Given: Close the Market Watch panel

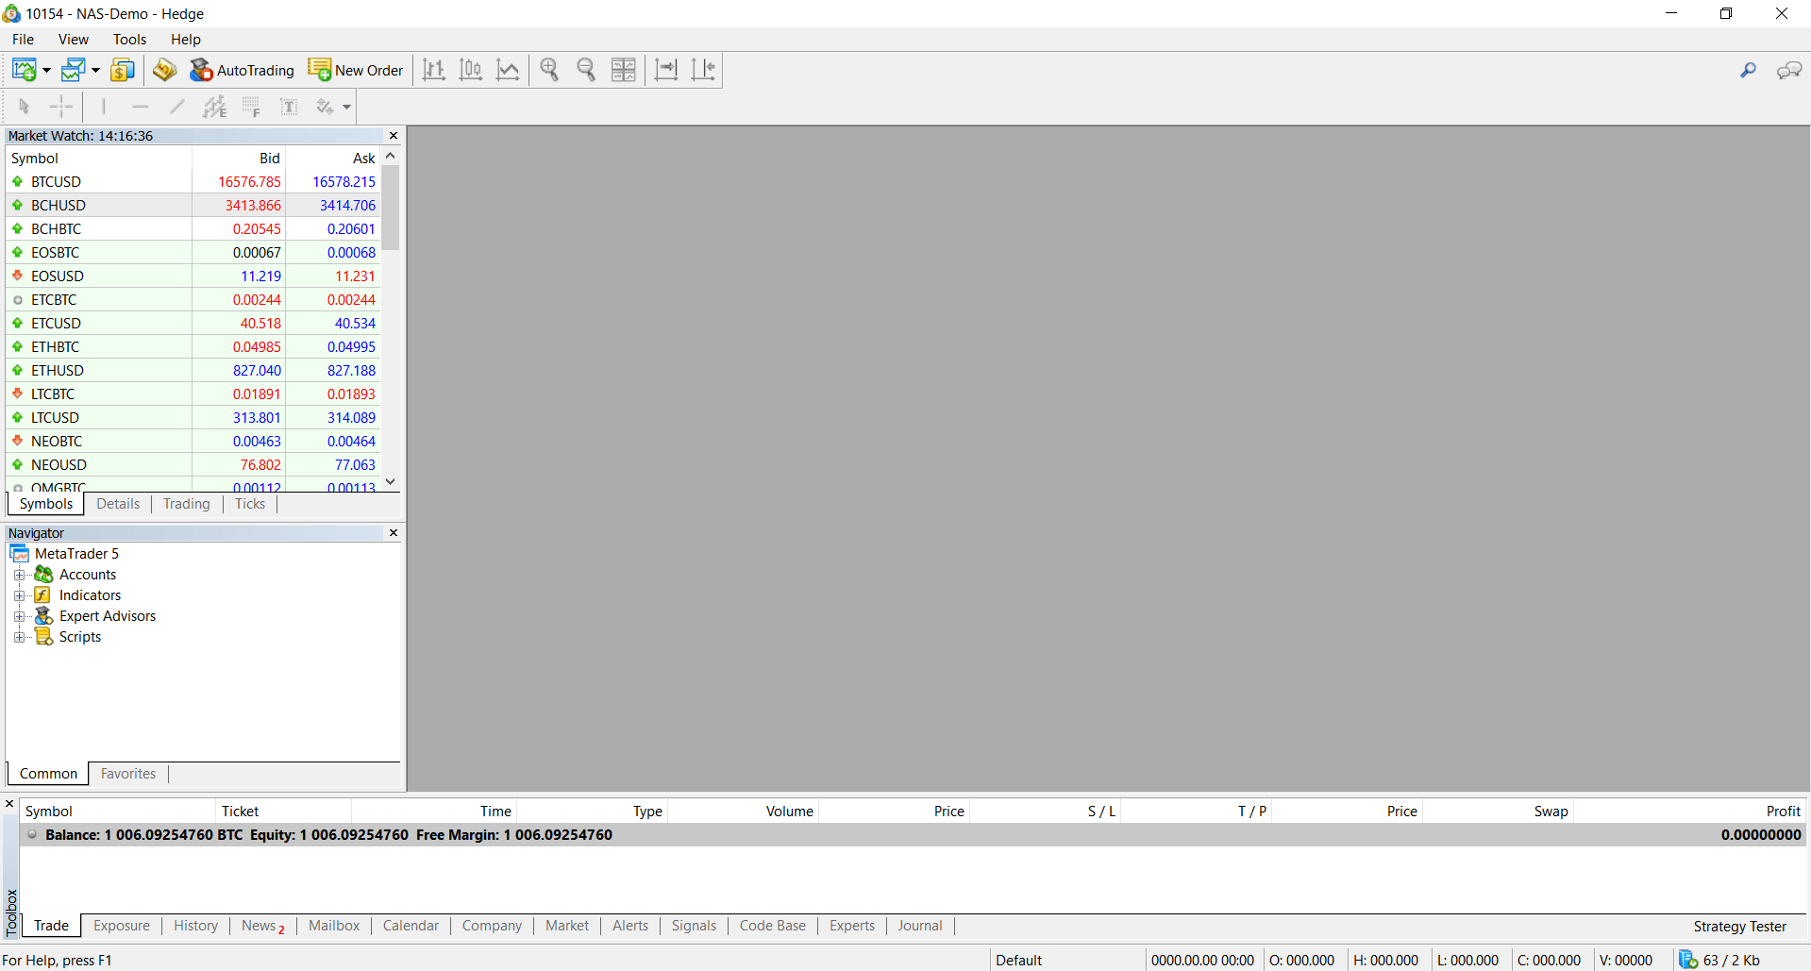Looking at the screenshot, I should 394,136.
